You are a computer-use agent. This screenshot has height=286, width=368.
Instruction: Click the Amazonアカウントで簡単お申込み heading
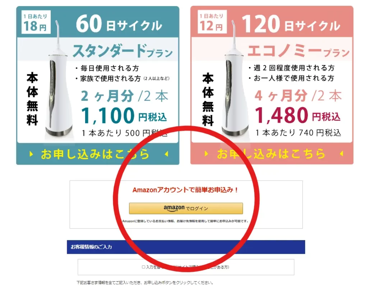(185, 190)
